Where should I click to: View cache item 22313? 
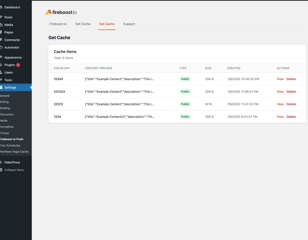point(280,104)
